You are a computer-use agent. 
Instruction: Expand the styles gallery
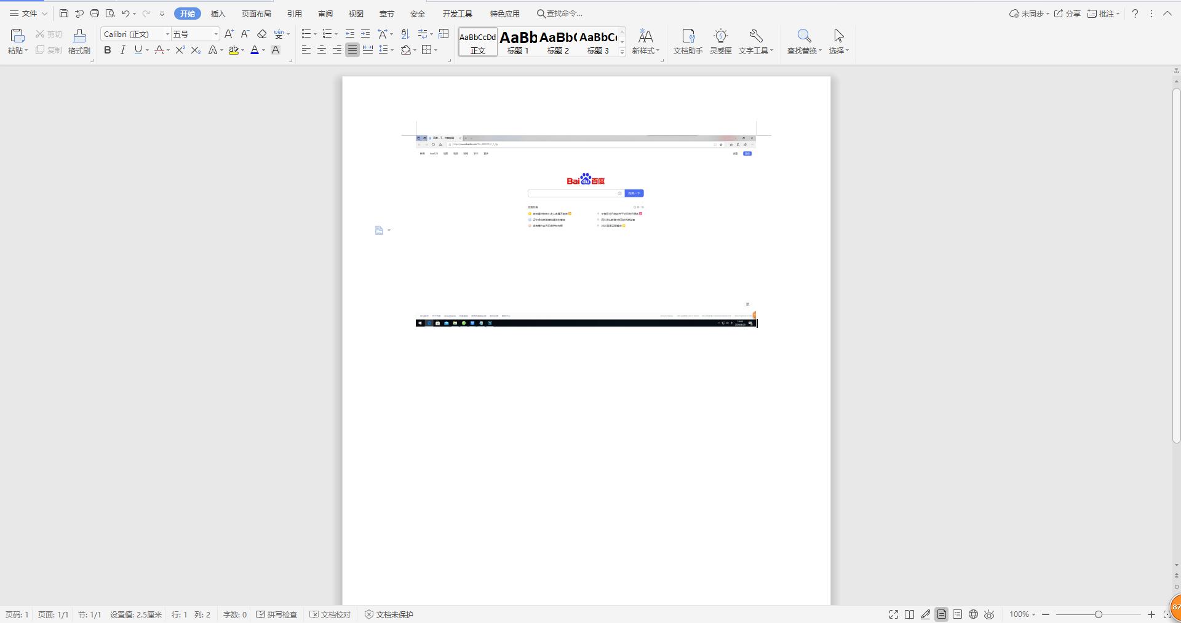[x=622, y=52]
